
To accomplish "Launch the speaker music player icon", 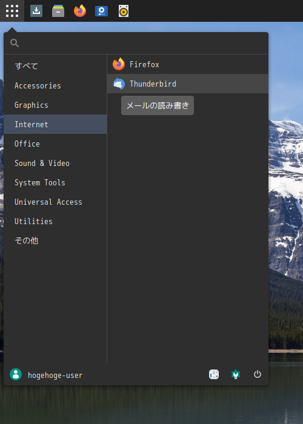I will click(124, 11).
